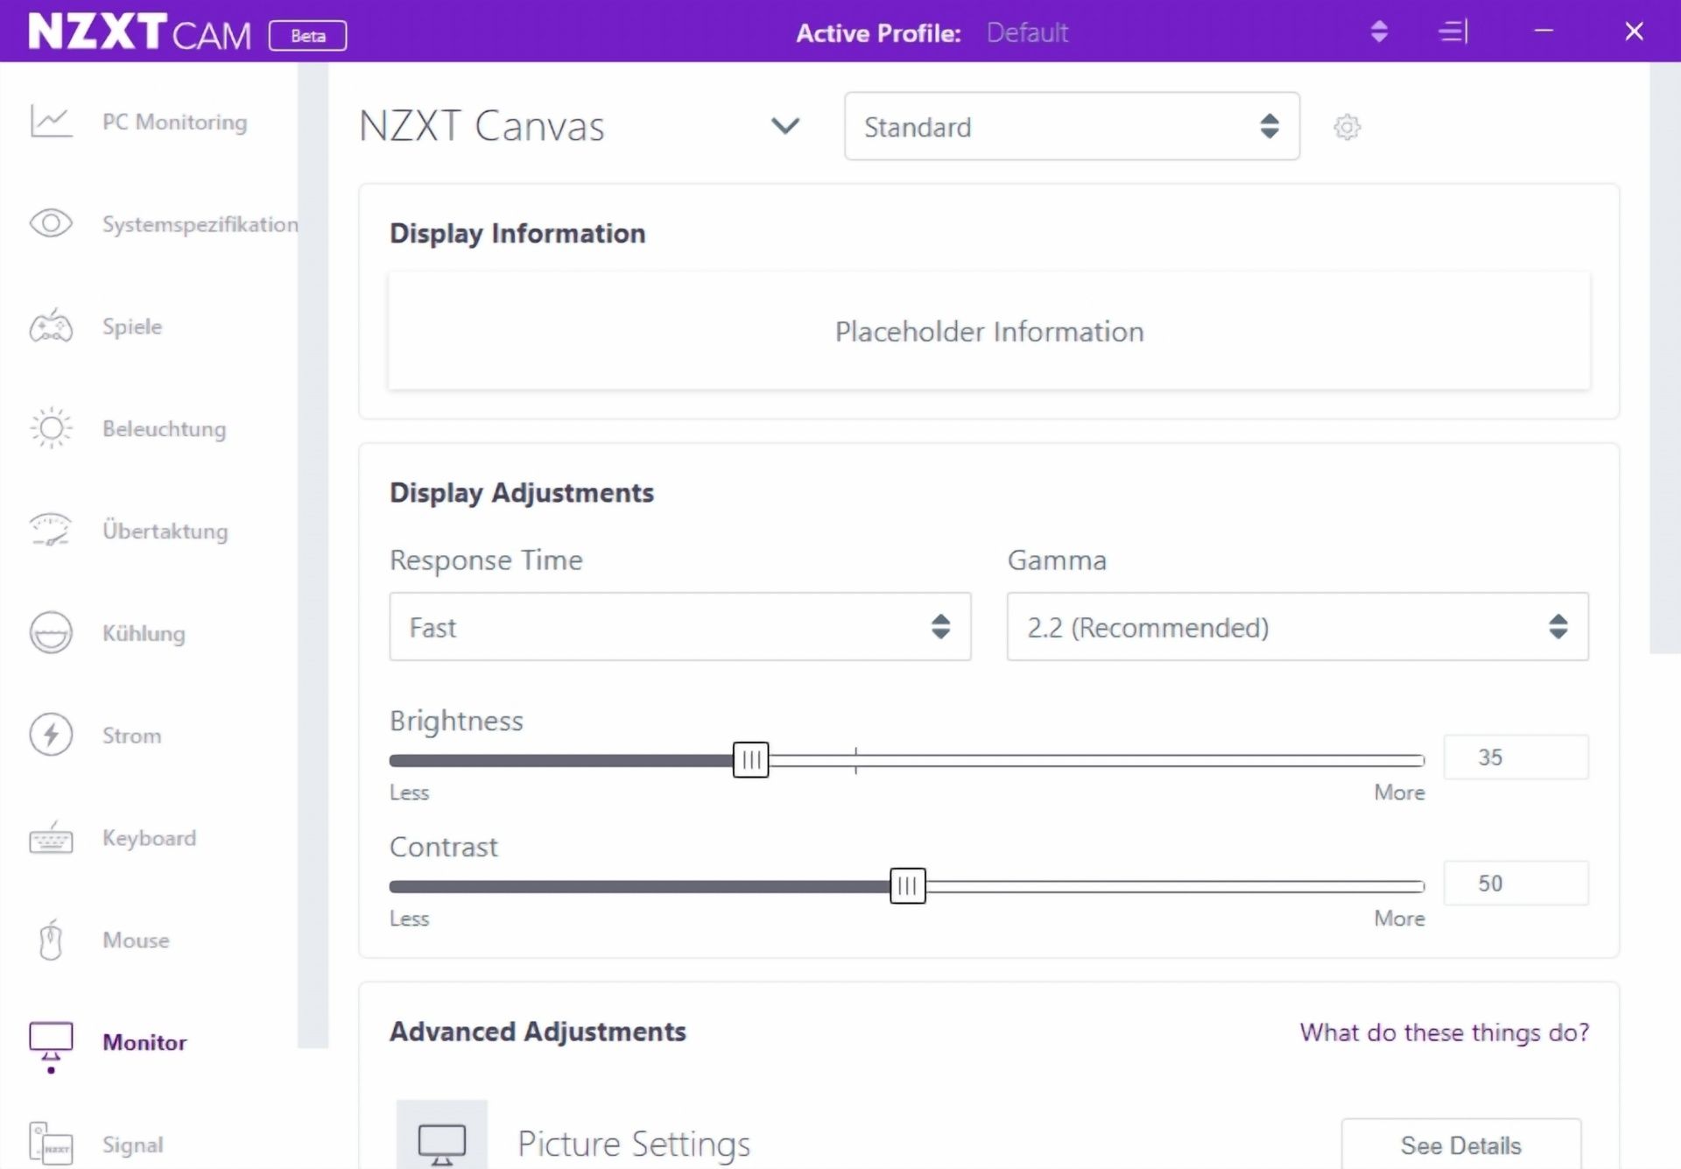Click the Monitor screen icon in sidebar

(51, 1042)
